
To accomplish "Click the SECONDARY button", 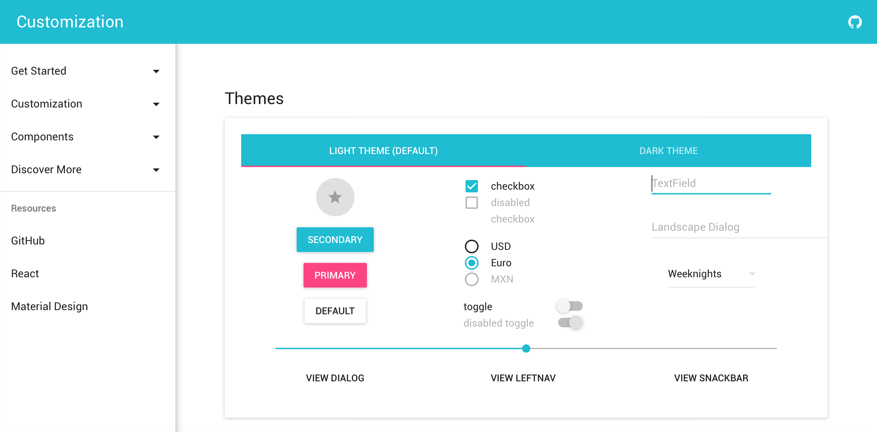I will [335, 240].
